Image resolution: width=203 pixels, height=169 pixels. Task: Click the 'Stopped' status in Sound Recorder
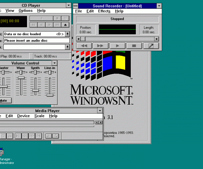pyautogui.click(x=117, y=19)
